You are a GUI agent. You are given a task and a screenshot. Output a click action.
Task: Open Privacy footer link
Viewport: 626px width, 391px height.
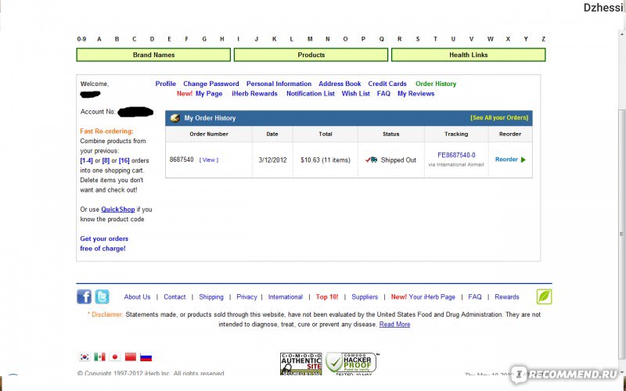(246, 297)
